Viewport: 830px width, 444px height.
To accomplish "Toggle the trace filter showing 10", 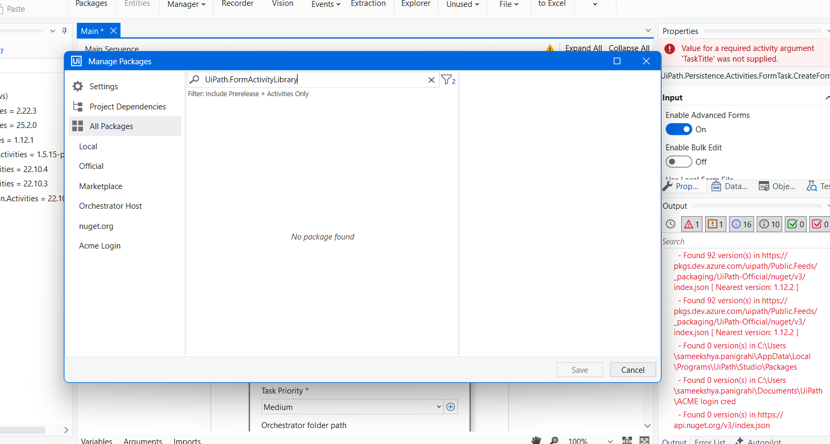I will point(769,224).
